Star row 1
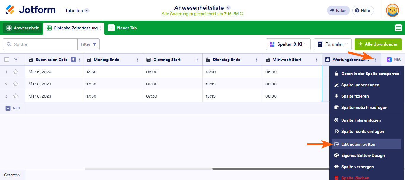This screenshot has width=405, height=180. [16, 72]
